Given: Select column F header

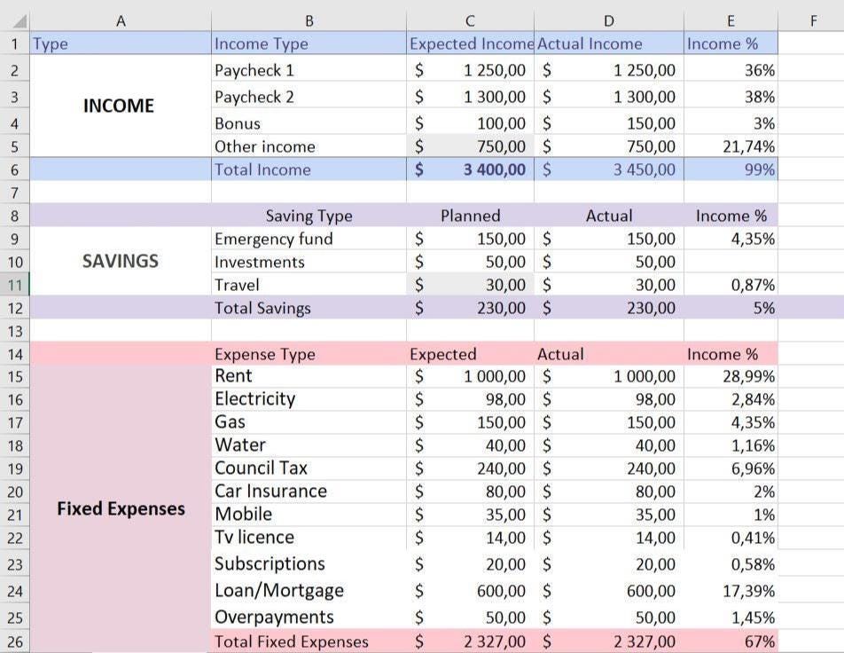Looking at the screenshot, I should coord(813,20).
